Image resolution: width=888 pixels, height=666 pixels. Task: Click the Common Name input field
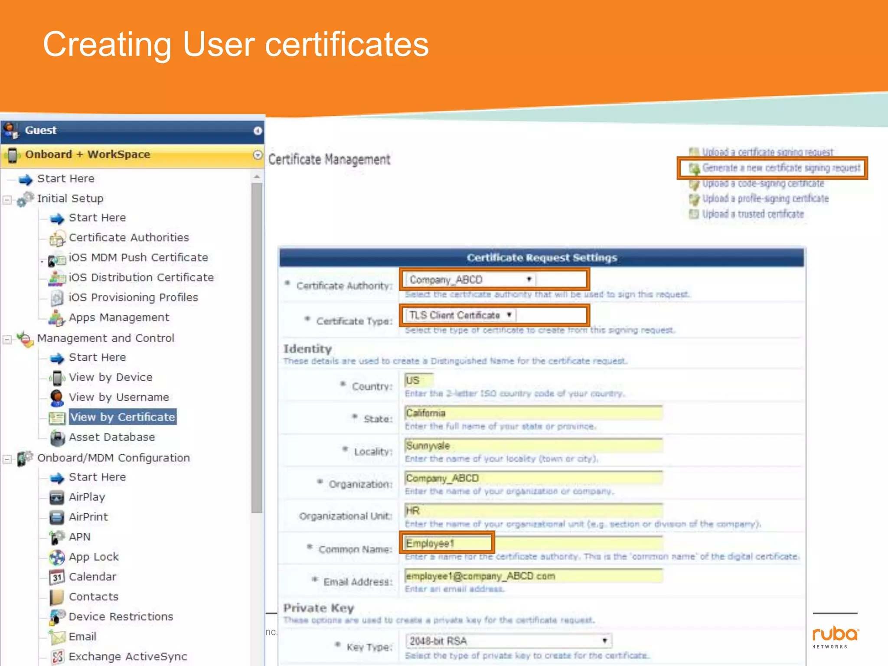(x=533, y=543)
